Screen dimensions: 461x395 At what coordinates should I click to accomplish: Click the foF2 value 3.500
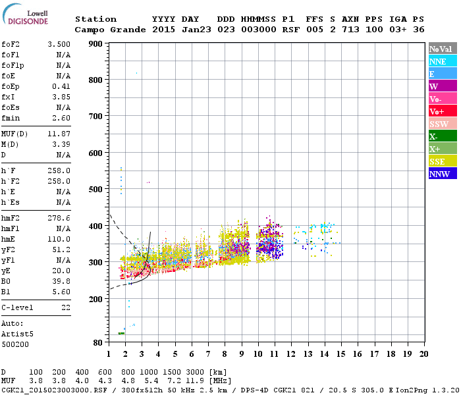coord(59,44)
